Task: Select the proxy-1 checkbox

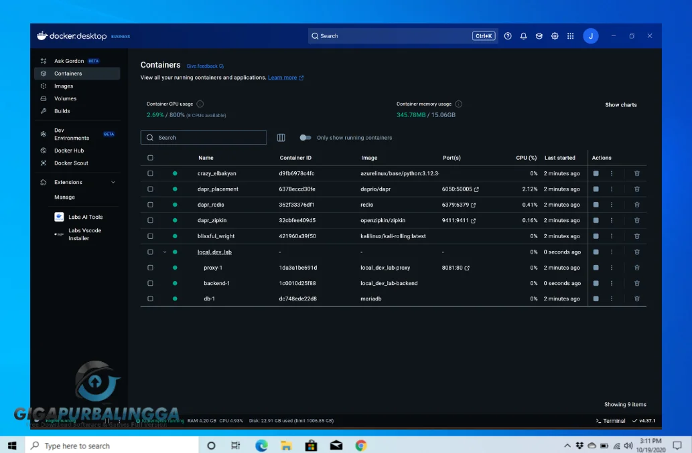Action: pos(150,268)
